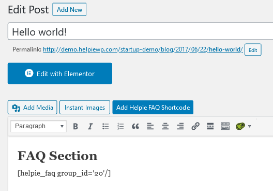Viewport: 273px width, 191px height.
Task: Apply blockquote formatting
Action: (135, 126)
